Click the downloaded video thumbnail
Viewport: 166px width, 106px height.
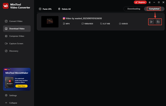50,22
